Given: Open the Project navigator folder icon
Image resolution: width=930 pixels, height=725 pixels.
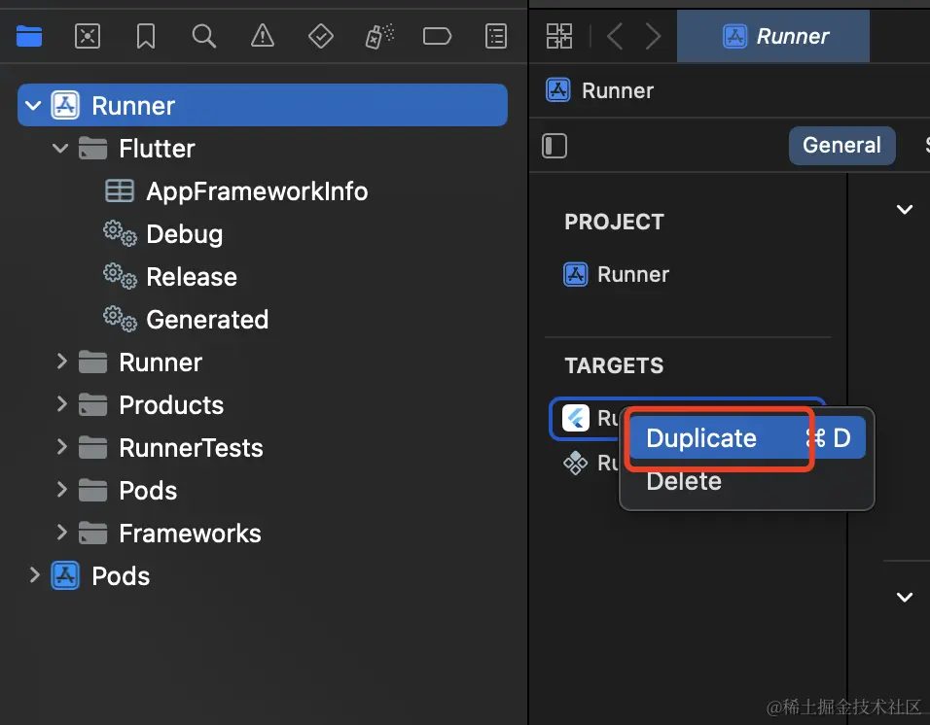Looking at the screenshot, I should (29, 36).
